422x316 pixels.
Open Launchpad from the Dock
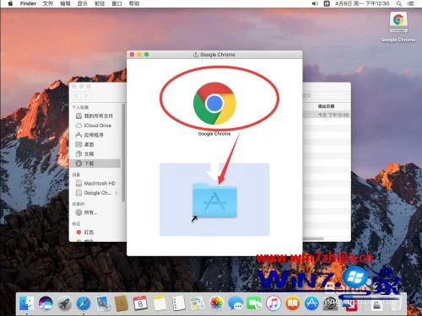point(65,303)
